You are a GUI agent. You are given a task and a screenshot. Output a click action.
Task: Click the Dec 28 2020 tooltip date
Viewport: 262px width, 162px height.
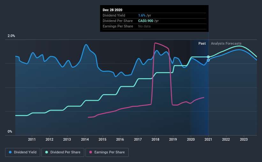point(112,10)
